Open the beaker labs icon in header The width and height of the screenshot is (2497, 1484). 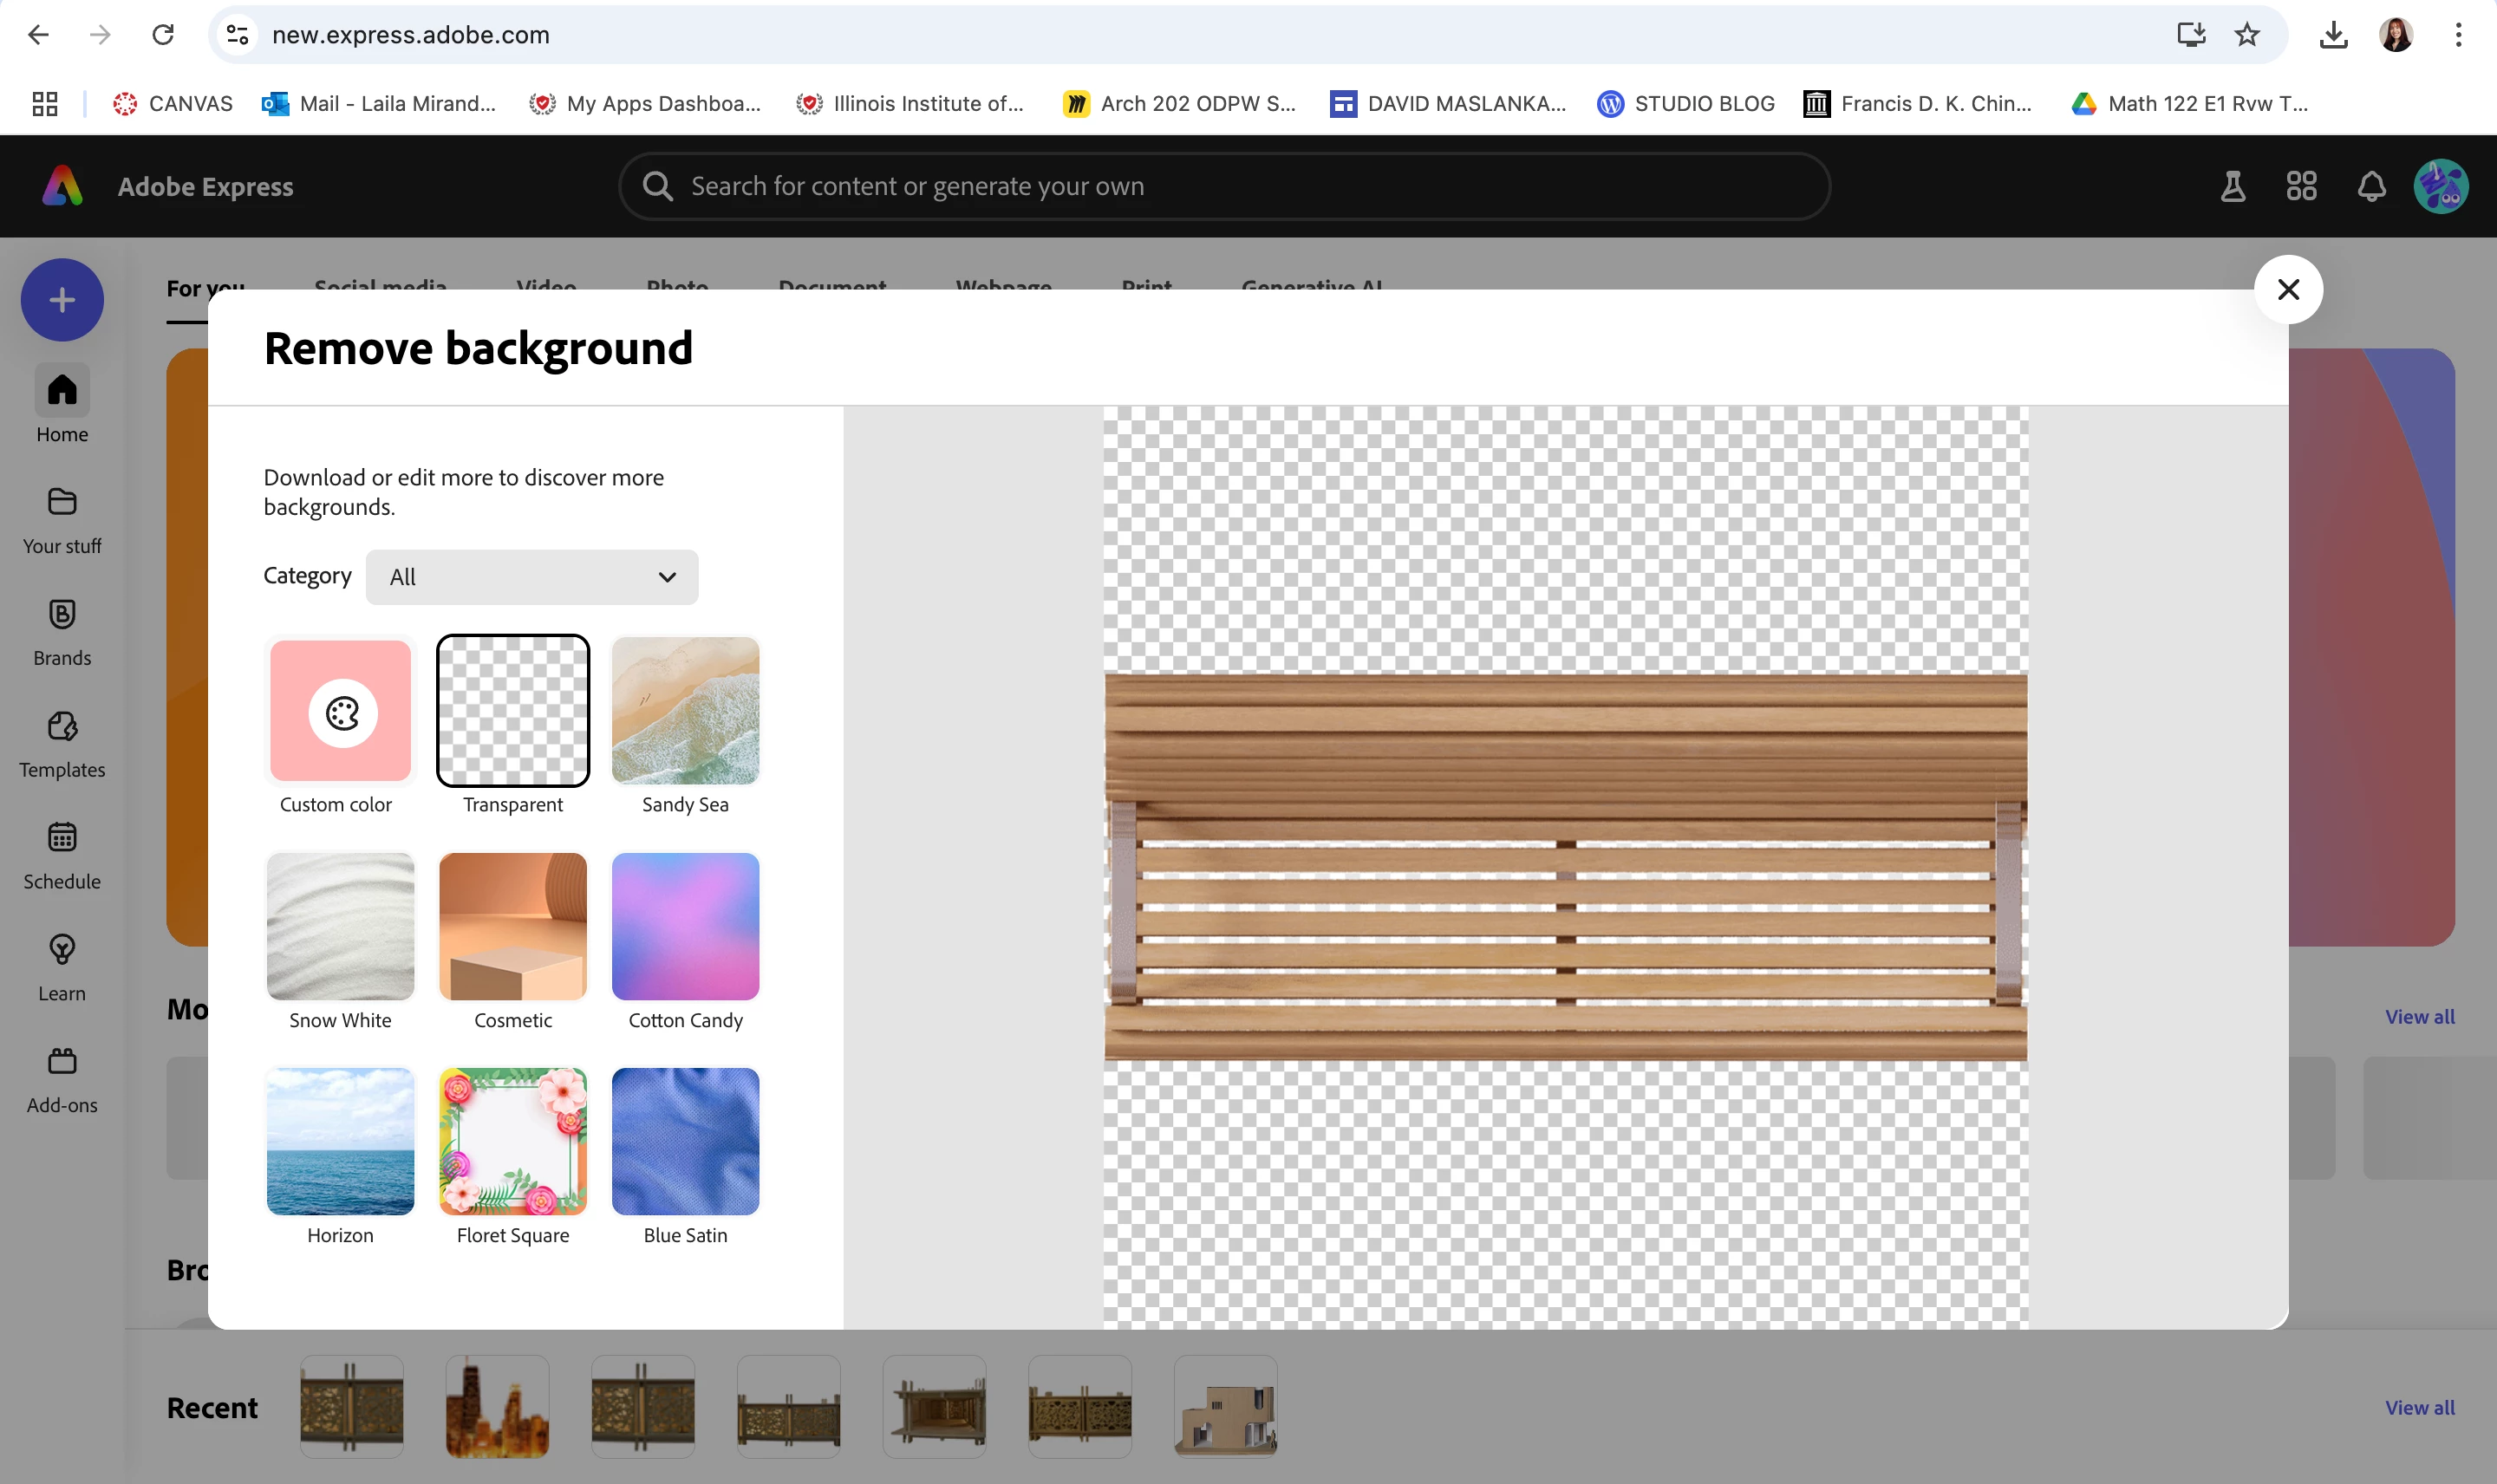click(2232, 187)
